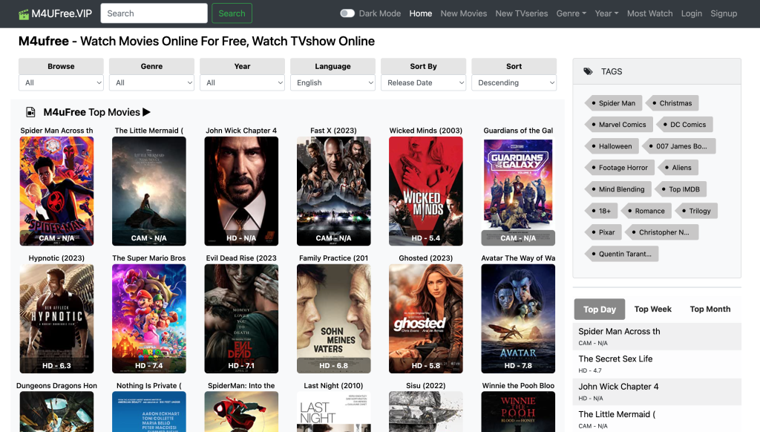Viewport: 760px width, 432px height.
Task: Choose the Pixar tag
Action: 606,232
